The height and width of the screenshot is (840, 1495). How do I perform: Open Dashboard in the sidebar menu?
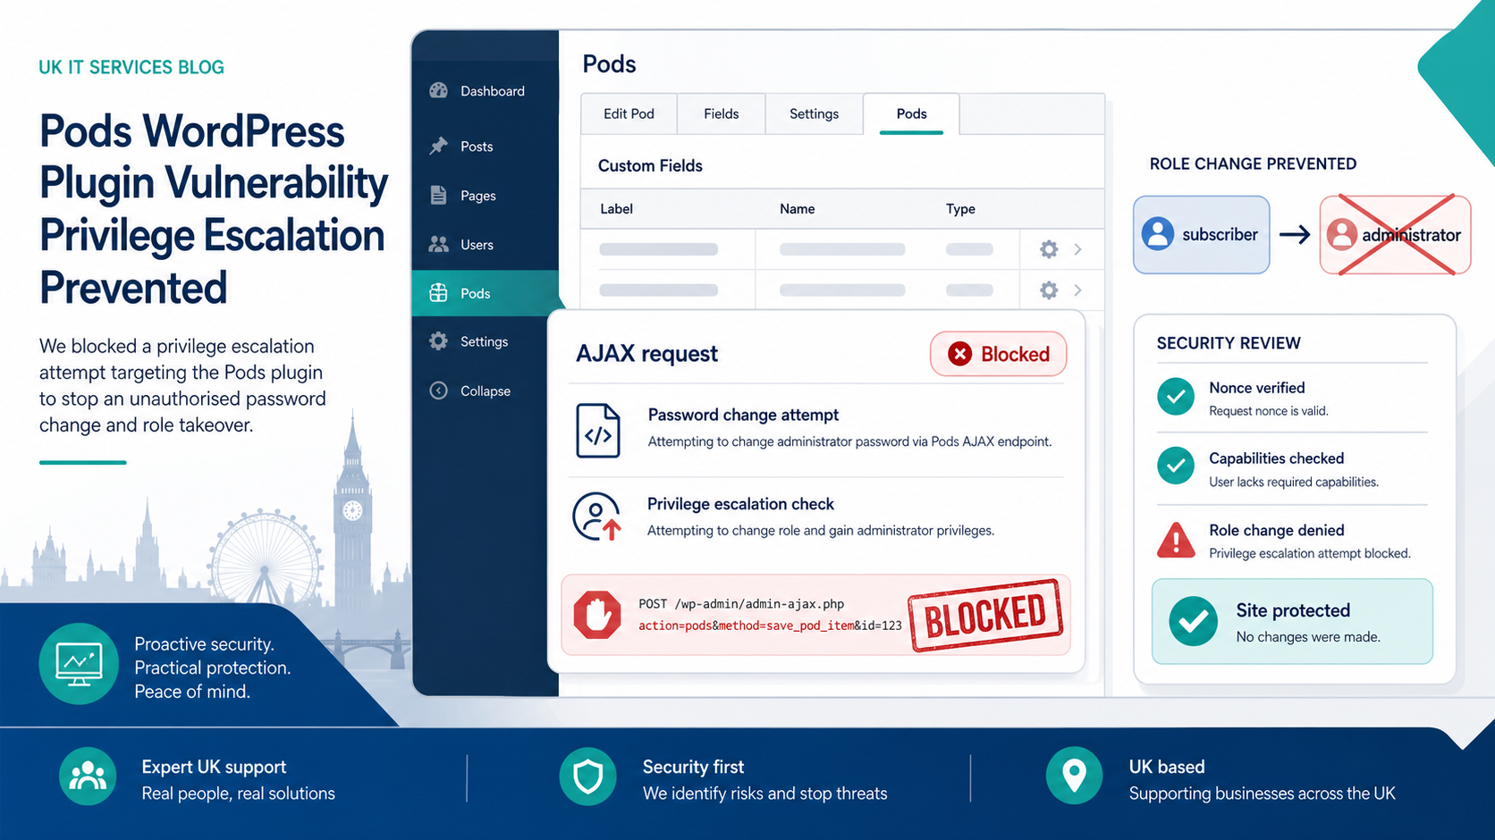485,91
